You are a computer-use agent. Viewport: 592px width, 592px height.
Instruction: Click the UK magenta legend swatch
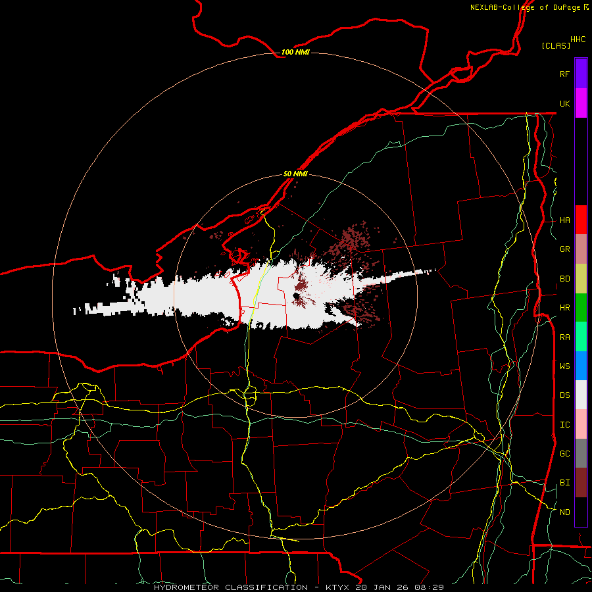[581, 103]
